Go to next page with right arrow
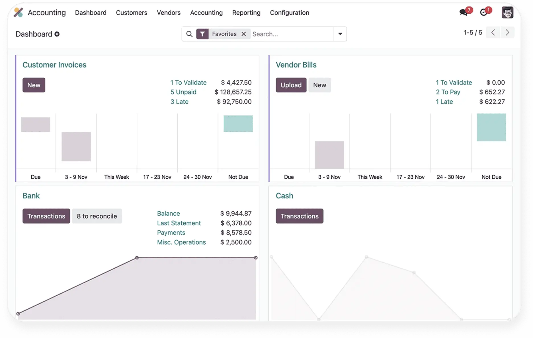The height and width of the screenshot is (338, 533). click(x=507, y=32)
